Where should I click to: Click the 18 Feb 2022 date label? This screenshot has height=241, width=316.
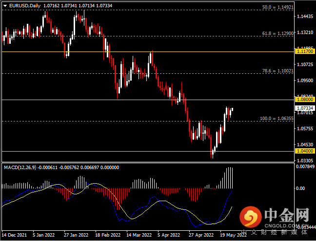tap(108, 235)
